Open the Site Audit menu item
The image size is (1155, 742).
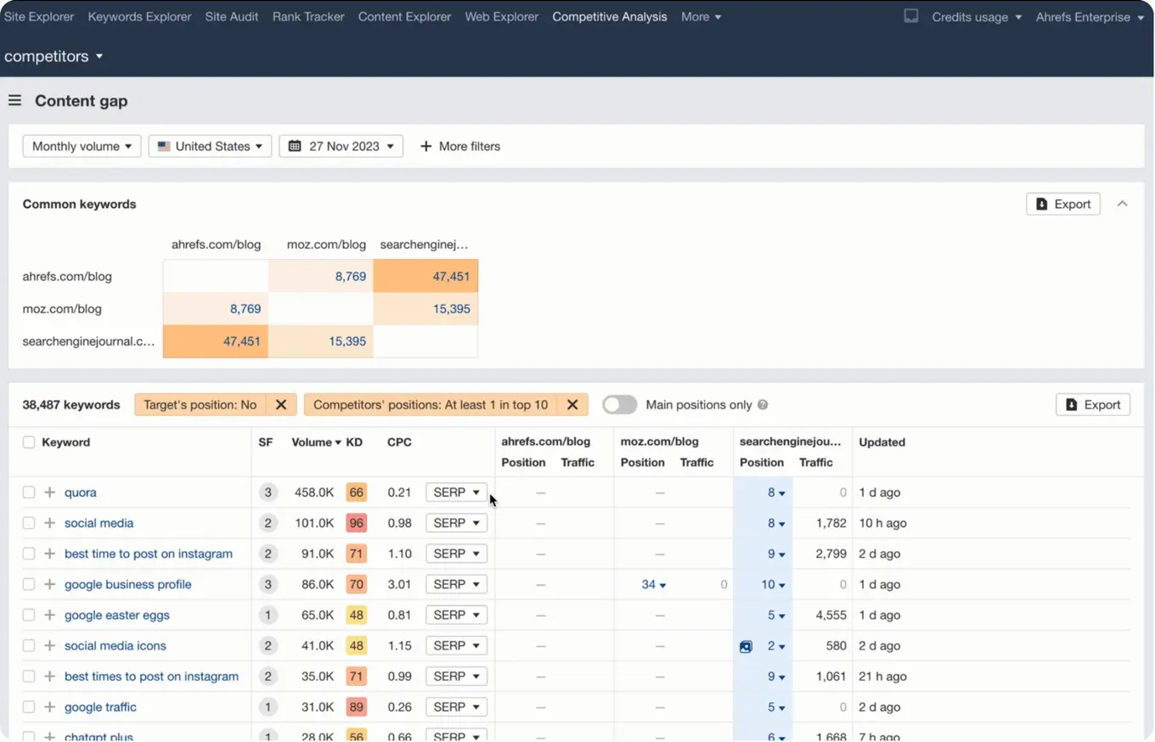(x=232, y=16)
